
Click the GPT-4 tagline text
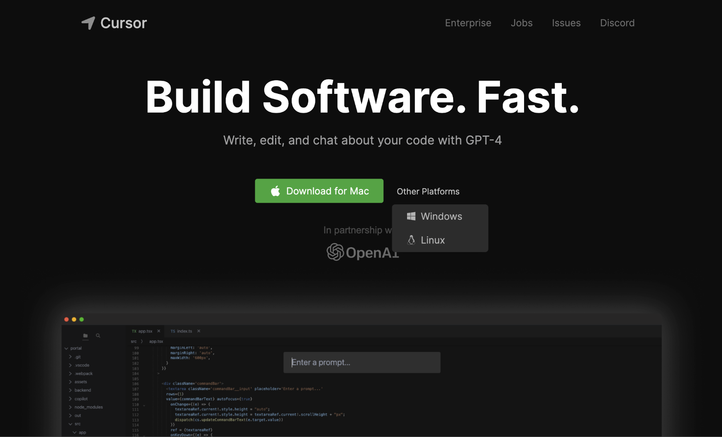(362, 140)
